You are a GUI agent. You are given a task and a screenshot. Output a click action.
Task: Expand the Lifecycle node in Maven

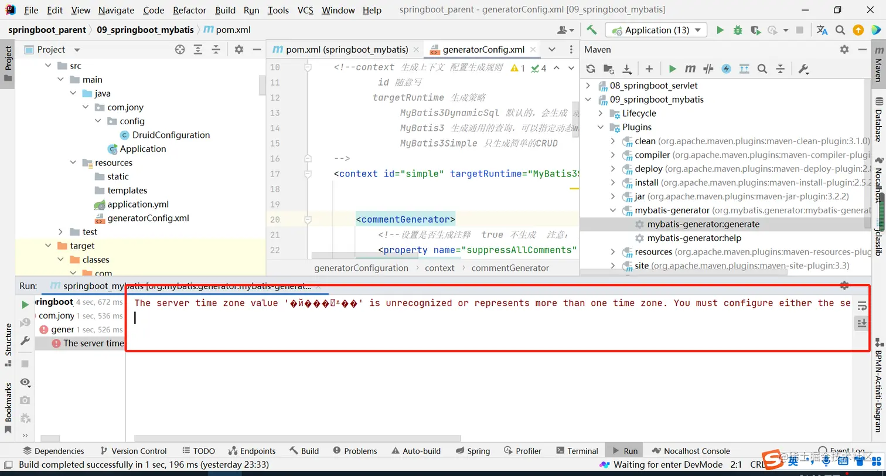coord(600,114)
